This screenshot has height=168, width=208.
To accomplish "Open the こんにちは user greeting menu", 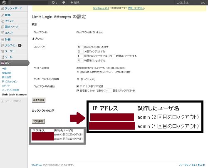I will (191, 3).
